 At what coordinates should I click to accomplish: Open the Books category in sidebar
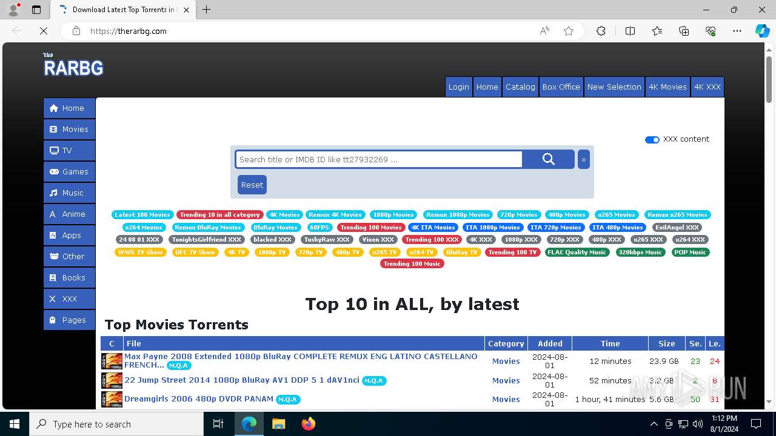point(69,277)
